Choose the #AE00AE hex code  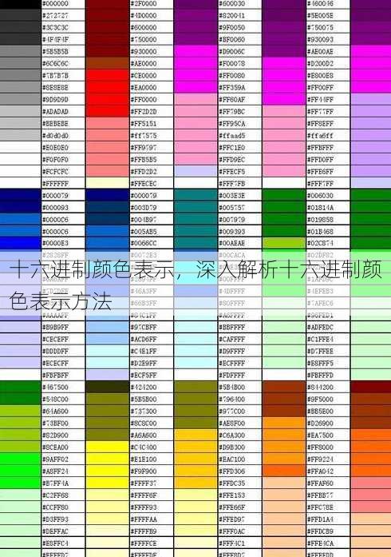pos(320,51)
